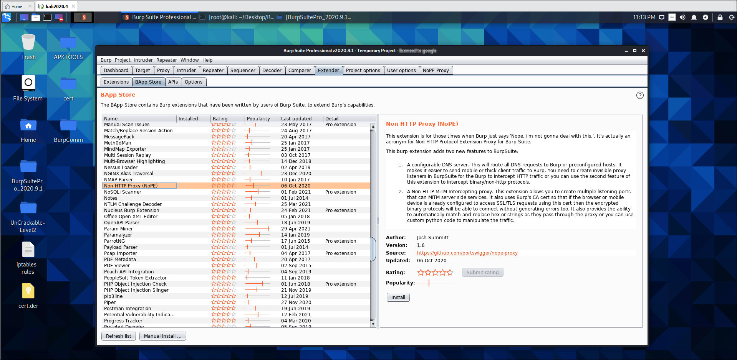This screenshot has height=360, width=737.
Task: Open the APKTOOLS folder on the desktop
Action: click(68, 47)
